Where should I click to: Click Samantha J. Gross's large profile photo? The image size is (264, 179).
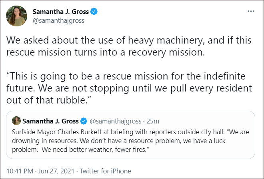click(x=16, y=16)
